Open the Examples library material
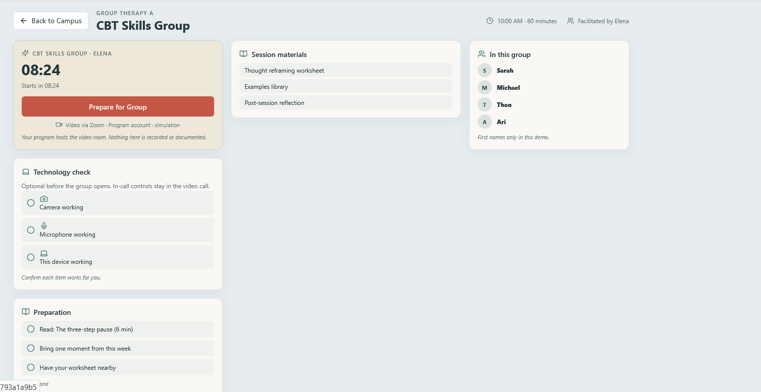Screen dimensions: 761x392 346,87
